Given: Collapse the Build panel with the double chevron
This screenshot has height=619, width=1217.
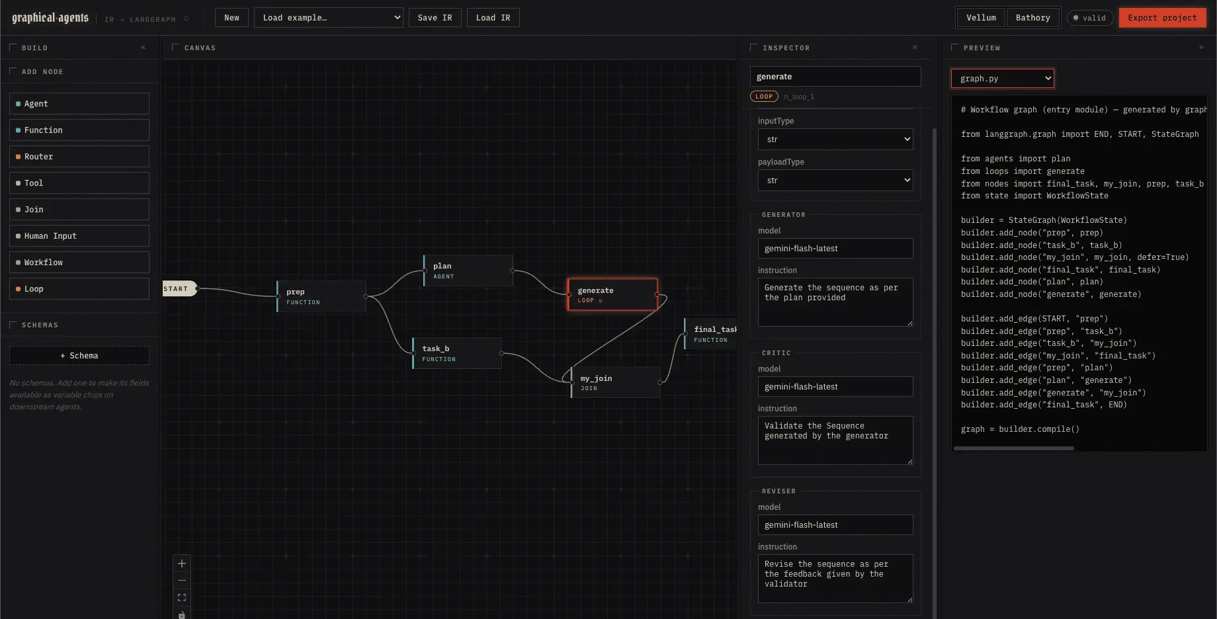Looking at the screenshot, I should (143, 48).
